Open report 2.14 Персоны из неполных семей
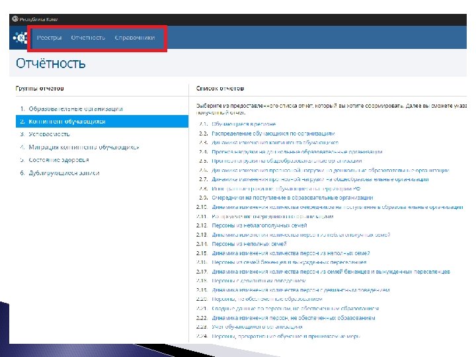The height and width of the screenshot is (357, 476). coord(249,244)
